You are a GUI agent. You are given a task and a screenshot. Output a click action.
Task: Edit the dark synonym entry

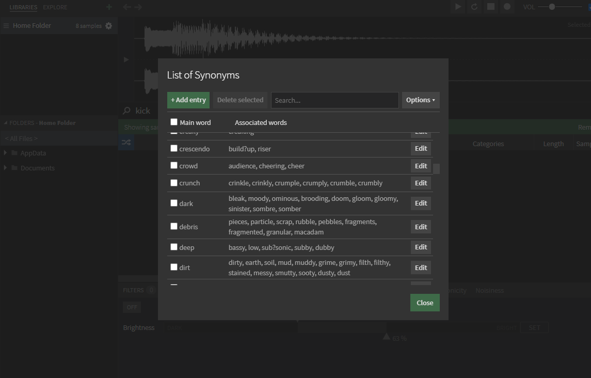[x=421, y=203]
